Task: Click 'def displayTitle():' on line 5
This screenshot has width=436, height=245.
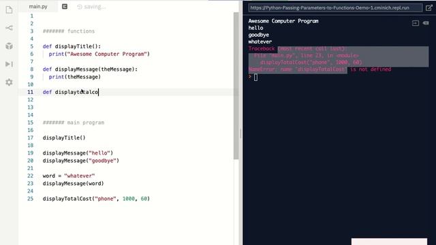Action: coord(72,46)
